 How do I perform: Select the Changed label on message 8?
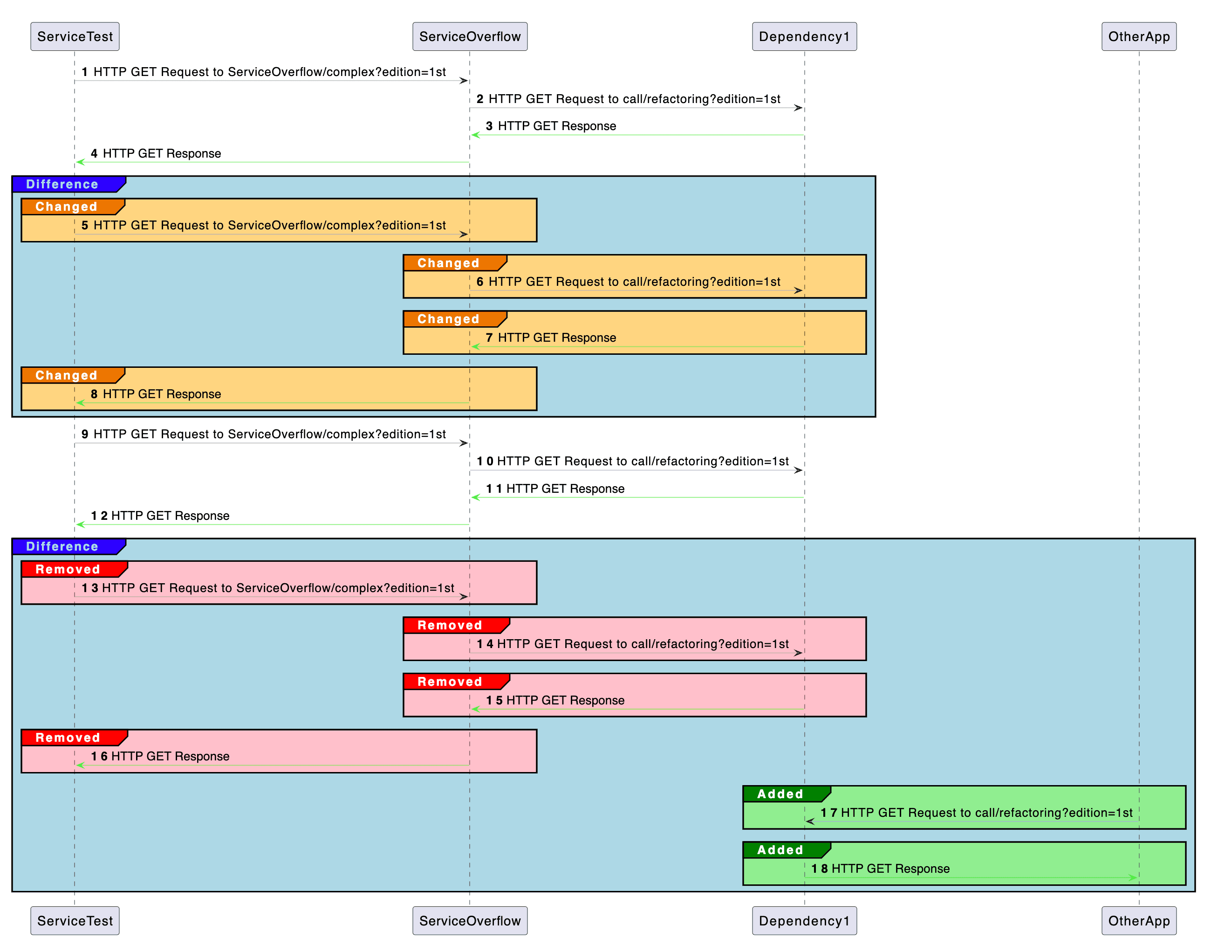pos(67,375)
